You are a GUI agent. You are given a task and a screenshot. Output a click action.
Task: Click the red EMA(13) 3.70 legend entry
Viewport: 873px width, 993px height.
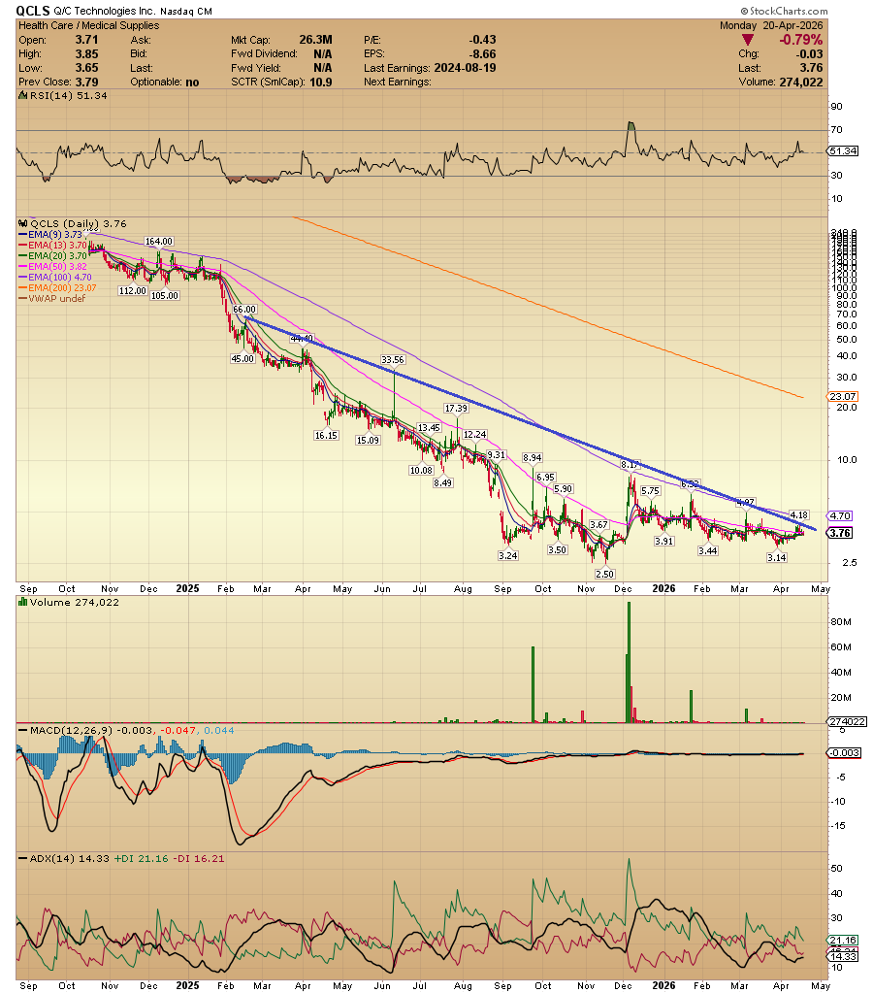pyautogui.click(x=53, y=245)
